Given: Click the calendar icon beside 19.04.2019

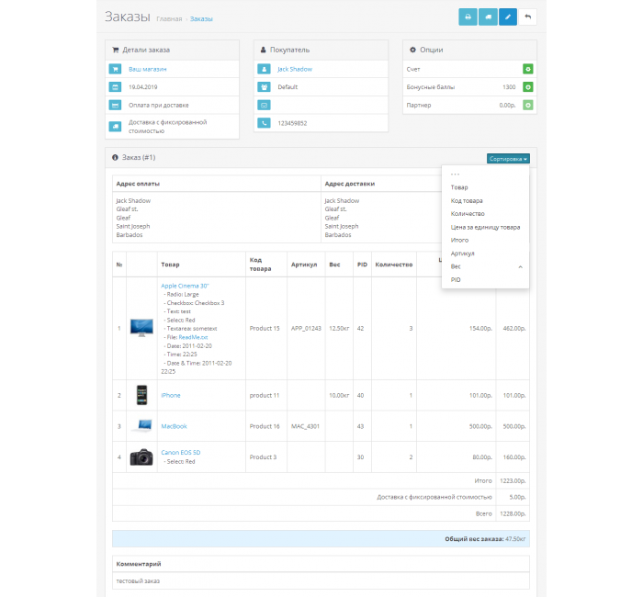Looking at the screenshot, I should tap(115, 87).
